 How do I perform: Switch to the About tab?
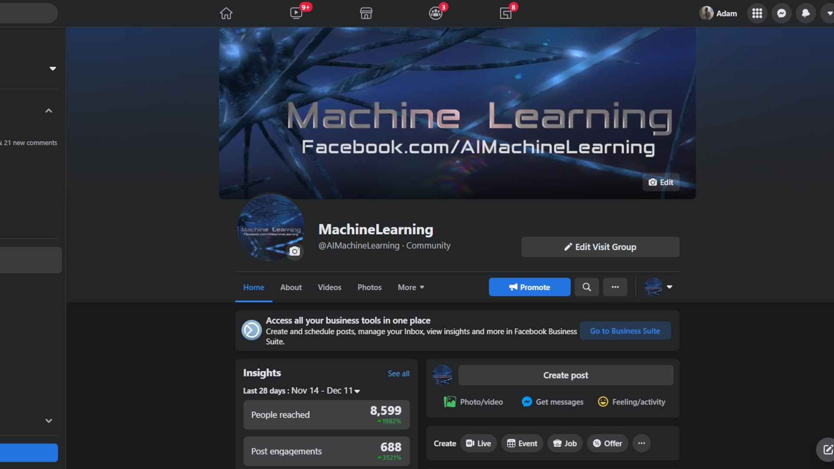[291, 287]
